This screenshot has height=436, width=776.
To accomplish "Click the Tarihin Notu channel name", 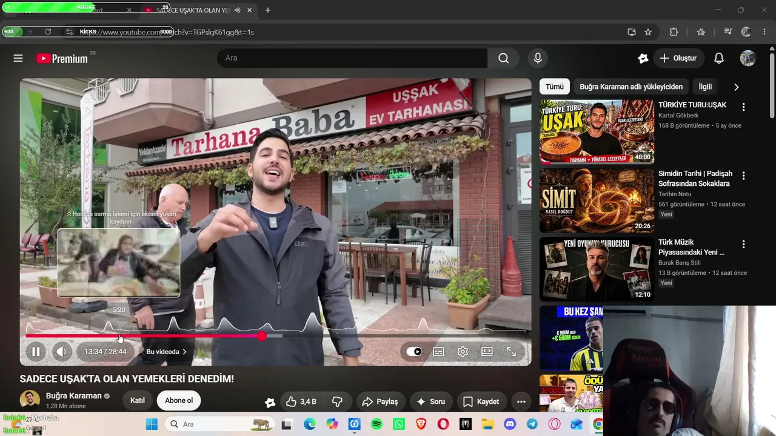I will [x=675, y=194].
